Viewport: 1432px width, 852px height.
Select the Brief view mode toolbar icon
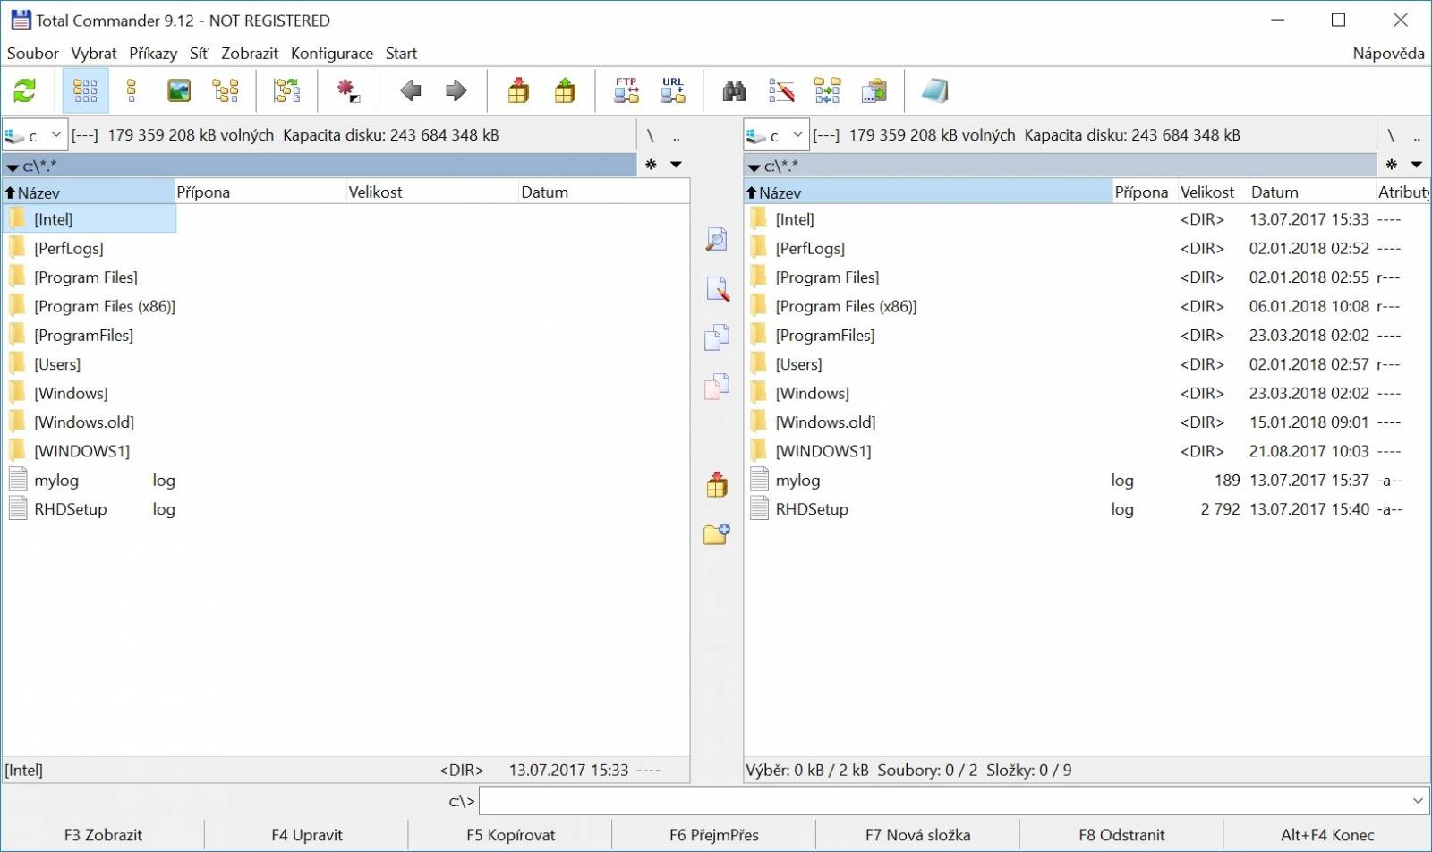(85, 90)
